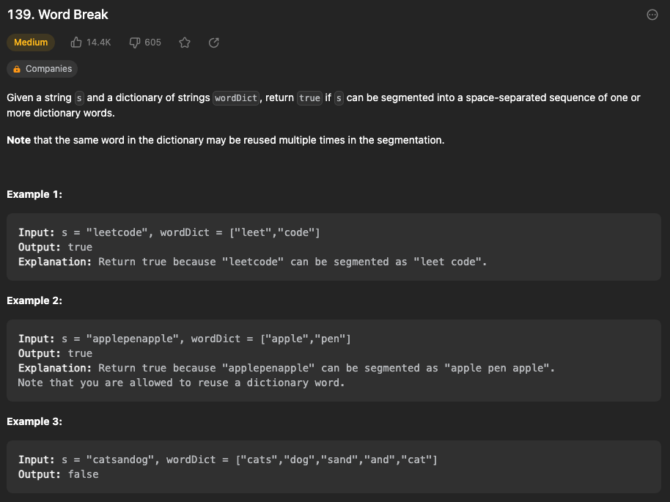Screen dimensions: 670x502
Task: Click the Example 3 catsandog input line
Action: point(228,459)
